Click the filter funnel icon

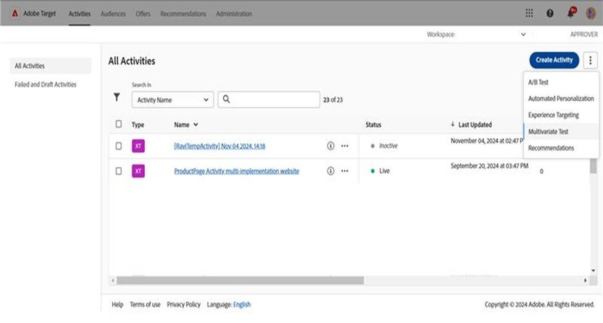(x=116, y=97)
